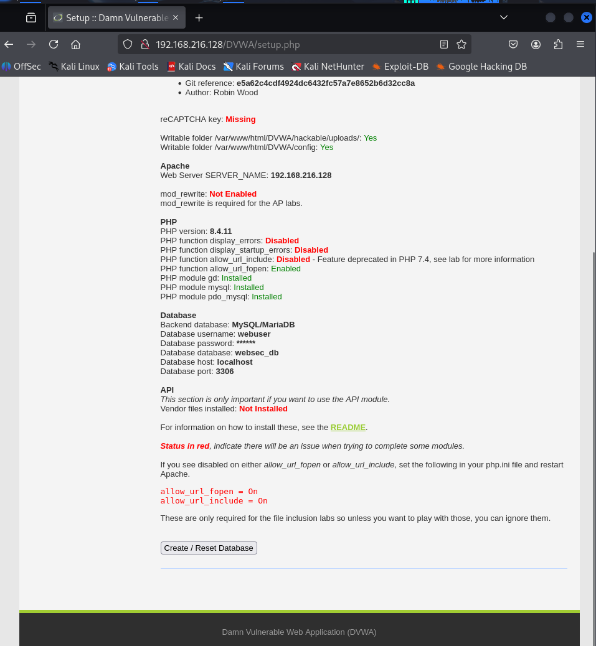Image resolution: width=596 pixels, height=646 pixels.
Task: Click the database port 3306 value
Action: coord(225,371)
